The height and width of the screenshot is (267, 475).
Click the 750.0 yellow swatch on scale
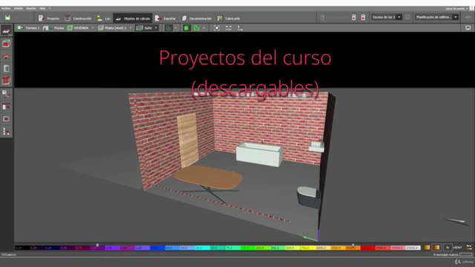(308, 248)
